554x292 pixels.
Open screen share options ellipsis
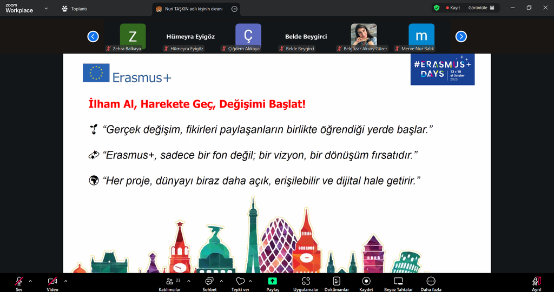234,9
